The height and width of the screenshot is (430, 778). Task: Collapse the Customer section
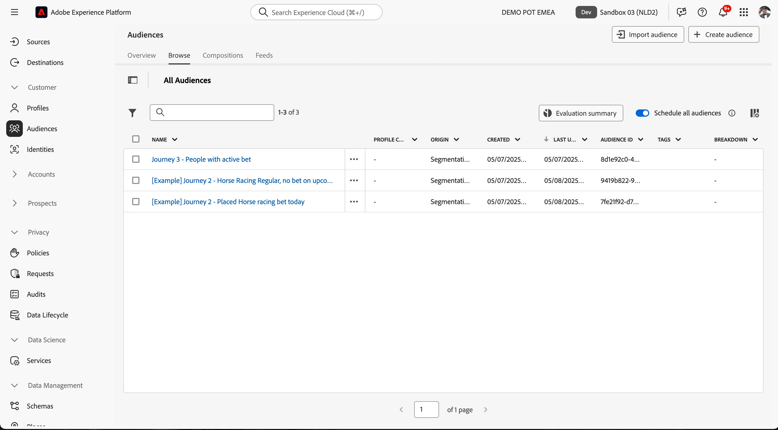click(x=14, y=87)
